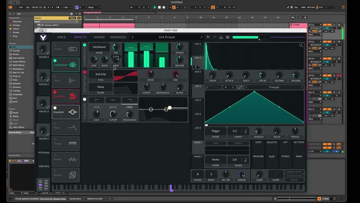Toggle the Distortion section power dot
The width and height of the screenshot is (360, 203).
click(84, 72)
